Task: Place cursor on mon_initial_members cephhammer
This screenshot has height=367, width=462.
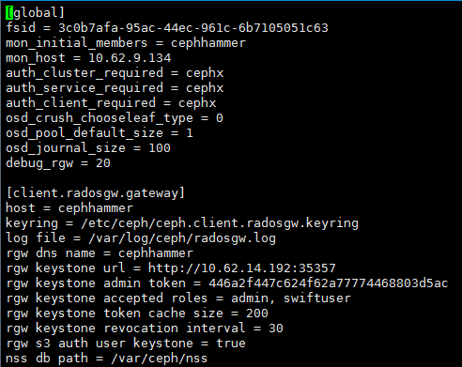Action: (208, 43)
